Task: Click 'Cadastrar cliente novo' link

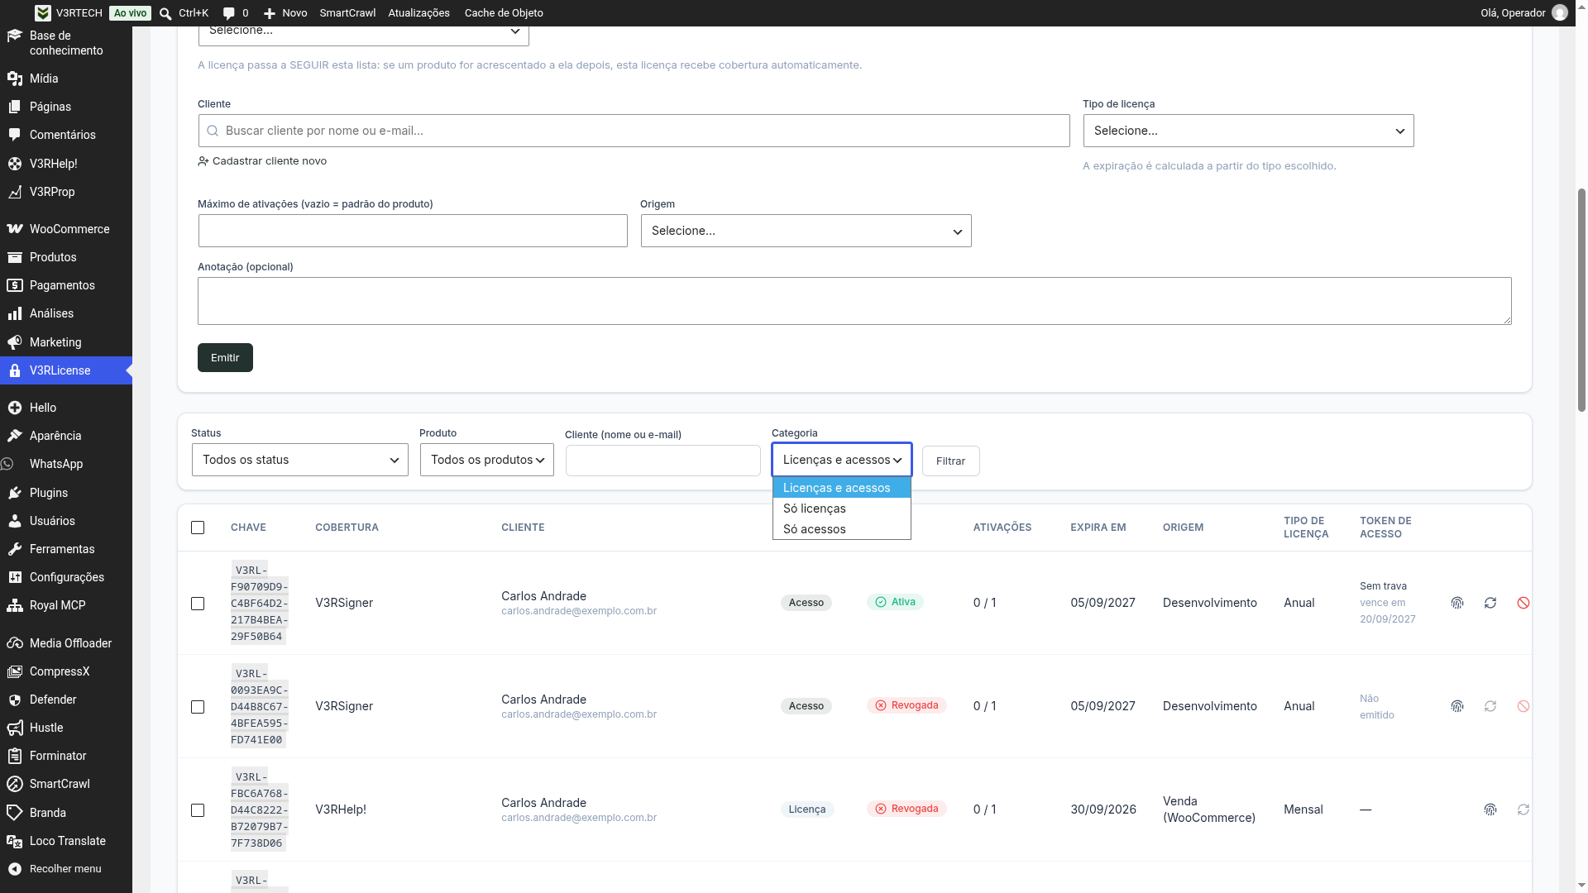Action: coord(262,161)
